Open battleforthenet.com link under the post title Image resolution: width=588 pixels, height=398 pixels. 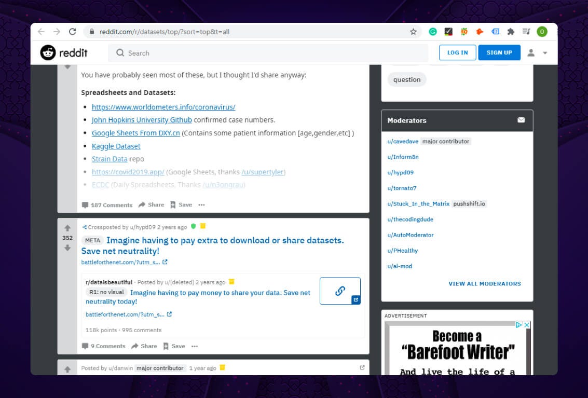pyautogui.click(x=124, y=262)
